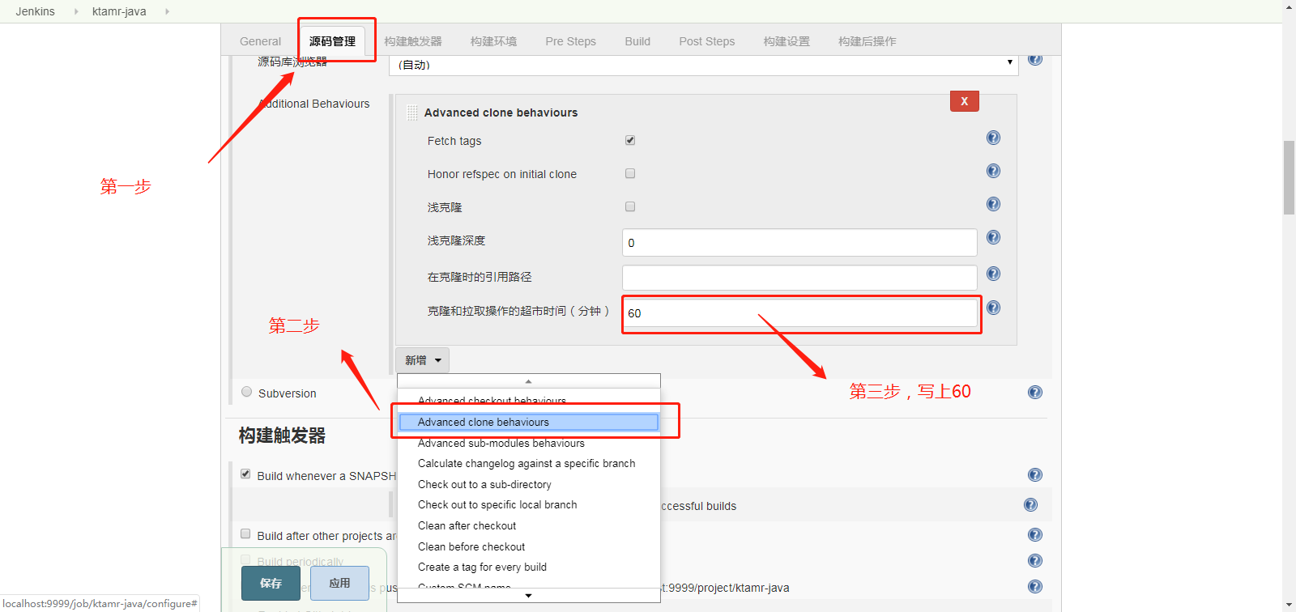The image size is (1296, 612).
Task: Open help icon for 源码库浏览器 dropdown
Action: tap(1035, 59)
